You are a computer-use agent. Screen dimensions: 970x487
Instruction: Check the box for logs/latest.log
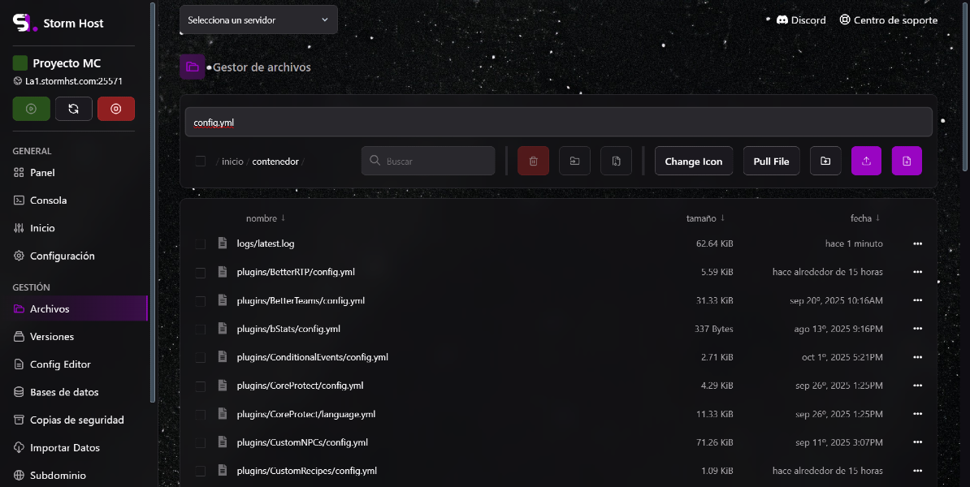point(201,244)
